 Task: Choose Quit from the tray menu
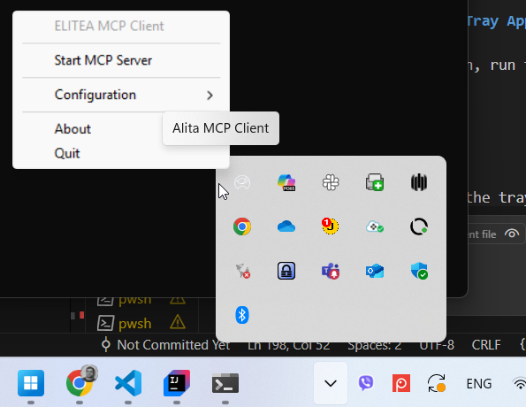pyautogui.click(x=67, y=153)
